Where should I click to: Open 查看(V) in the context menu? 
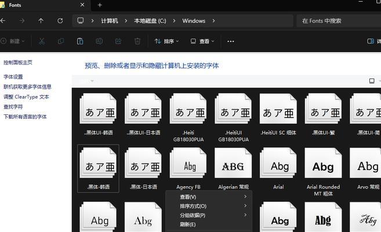tap(209, 197)
